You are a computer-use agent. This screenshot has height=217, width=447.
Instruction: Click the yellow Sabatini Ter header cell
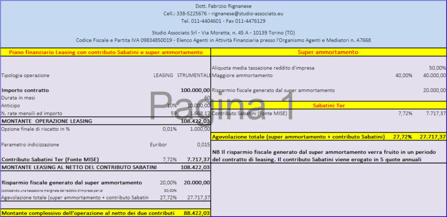click(x=328, y=106)
